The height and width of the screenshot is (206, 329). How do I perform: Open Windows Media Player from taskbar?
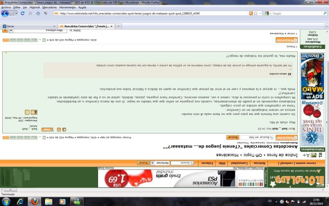pyautogui.click(x=62, y=201)
